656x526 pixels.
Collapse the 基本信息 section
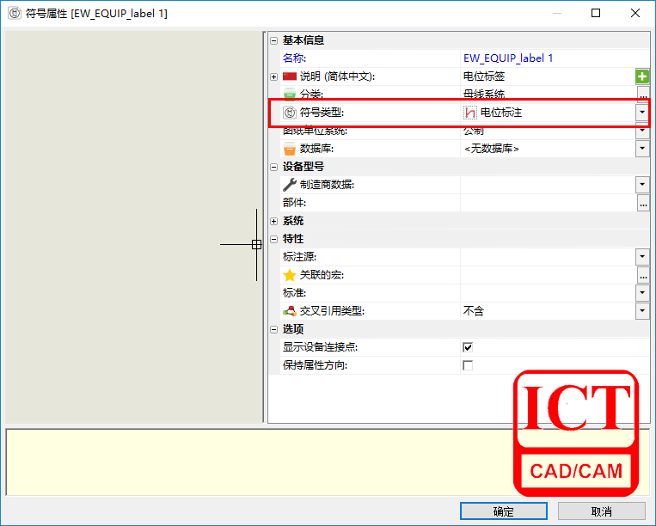coord(274,40)
